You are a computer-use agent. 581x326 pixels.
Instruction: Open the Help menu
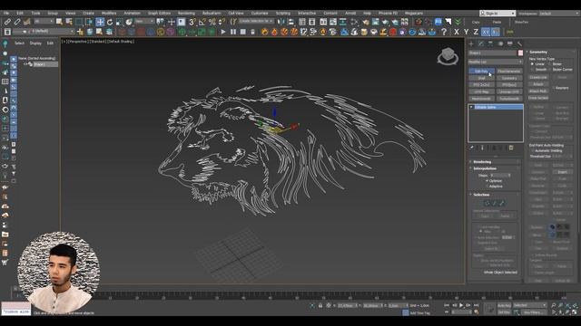coord(367,14)
